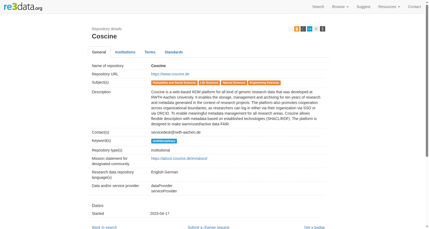Click the servicedesk@rwth-aachen.de contact text
Image resolution: width=429 pixels, height=229 pixels.
[176, 132]
